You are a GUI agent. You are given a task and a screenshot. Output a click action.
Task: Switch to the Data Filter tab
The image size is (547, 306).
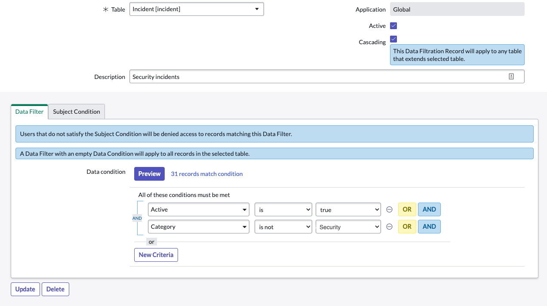coord(29,112)
